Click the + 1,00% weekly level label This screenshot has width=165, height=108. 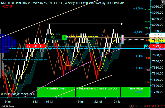[x=138, y=56]
